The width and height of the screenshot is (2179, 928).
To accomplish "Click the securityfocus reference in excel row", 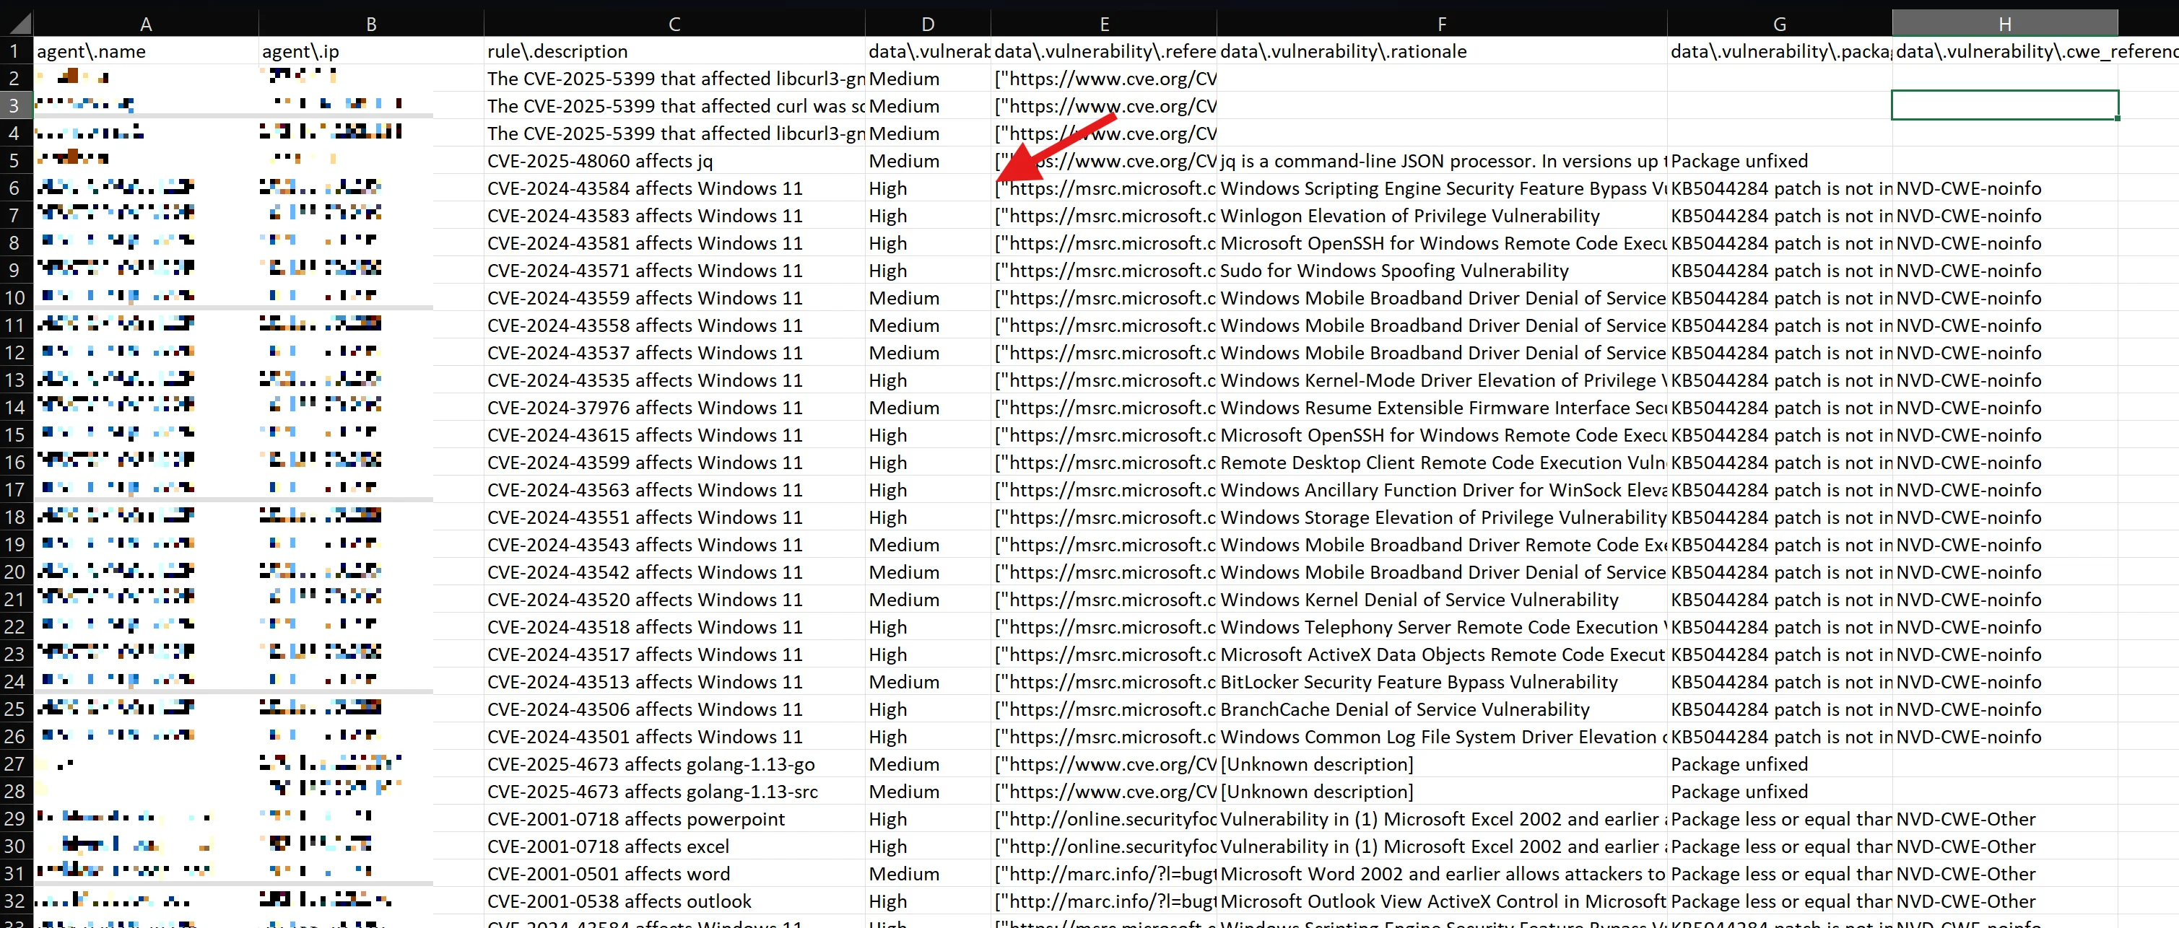I will [1104, 846].
